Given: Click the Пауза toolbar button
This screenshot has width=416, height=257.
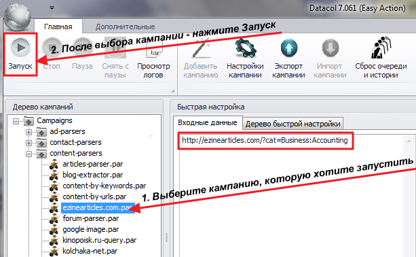Looking at the screenshot, I should (82, 54).
